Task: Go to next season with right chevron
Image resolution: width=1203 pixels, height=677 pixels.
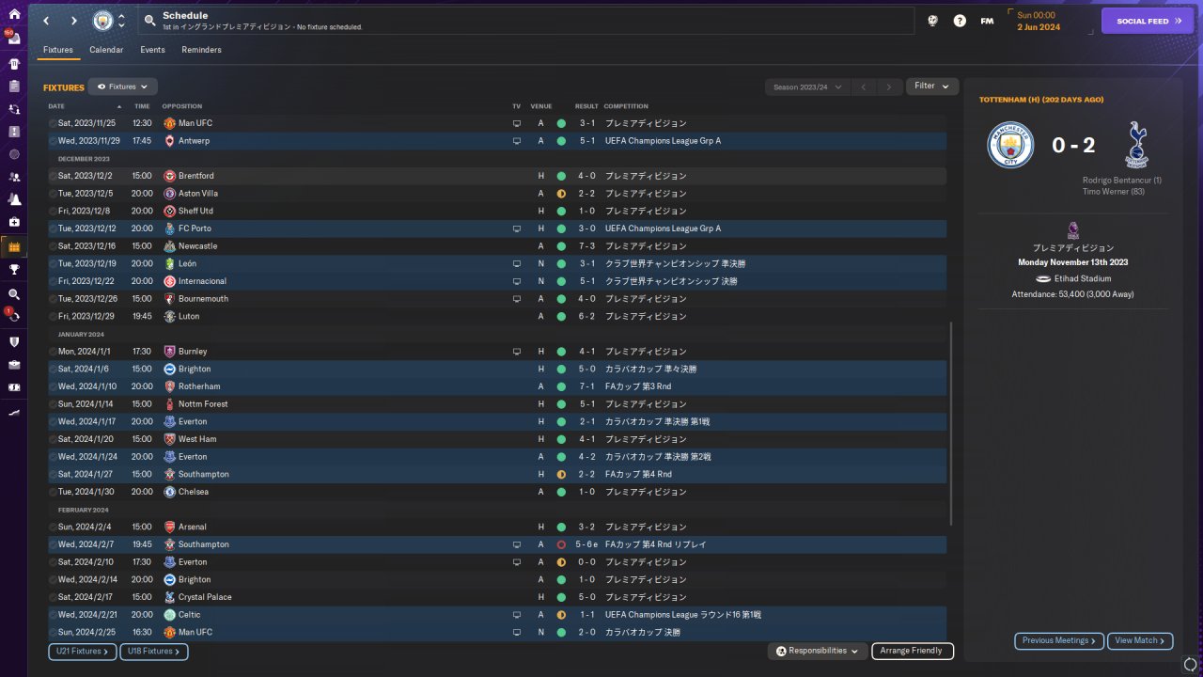Action: [x=889, y=87]
